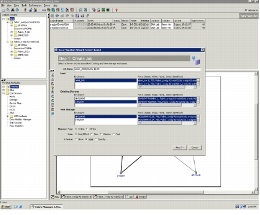This screenshot has height=215, width=260.
Task: Select SYM2047 in New Storage enclosure list
Action: tap(105, 120)
